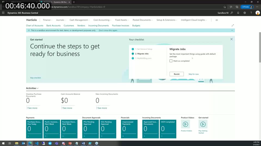Screen dimensions: 261x146
Task: Open the Edge Favorites list icon
Action: (231, 7)
